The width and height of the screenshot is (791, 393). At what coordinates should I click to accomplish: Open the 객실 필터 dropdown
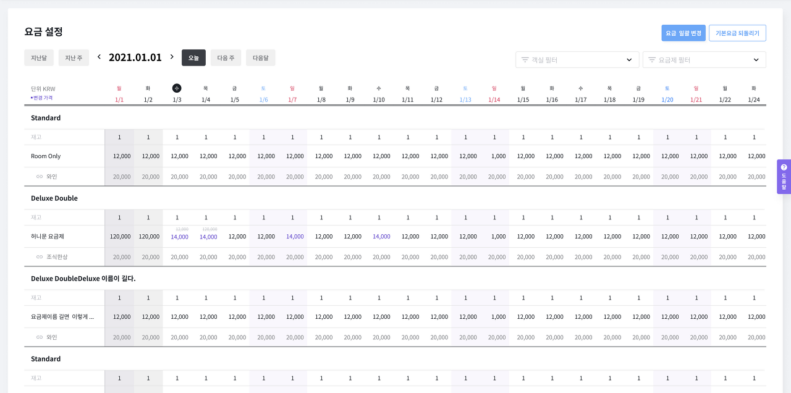(x=577, y=60)
